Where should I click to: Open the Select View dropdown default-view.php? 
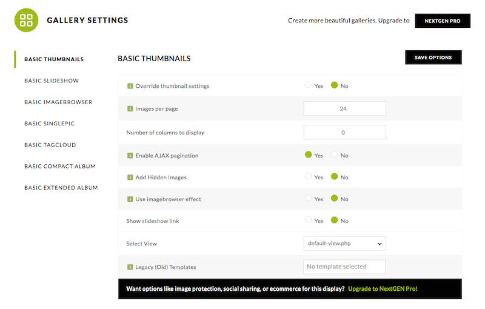click(344, 244)
